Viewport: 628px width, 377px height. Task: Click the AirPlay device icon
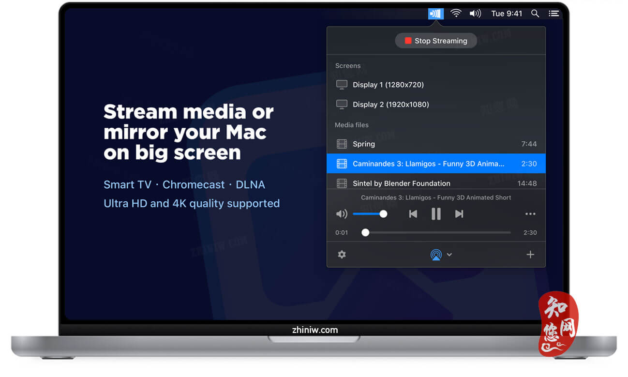pos(436,255)
